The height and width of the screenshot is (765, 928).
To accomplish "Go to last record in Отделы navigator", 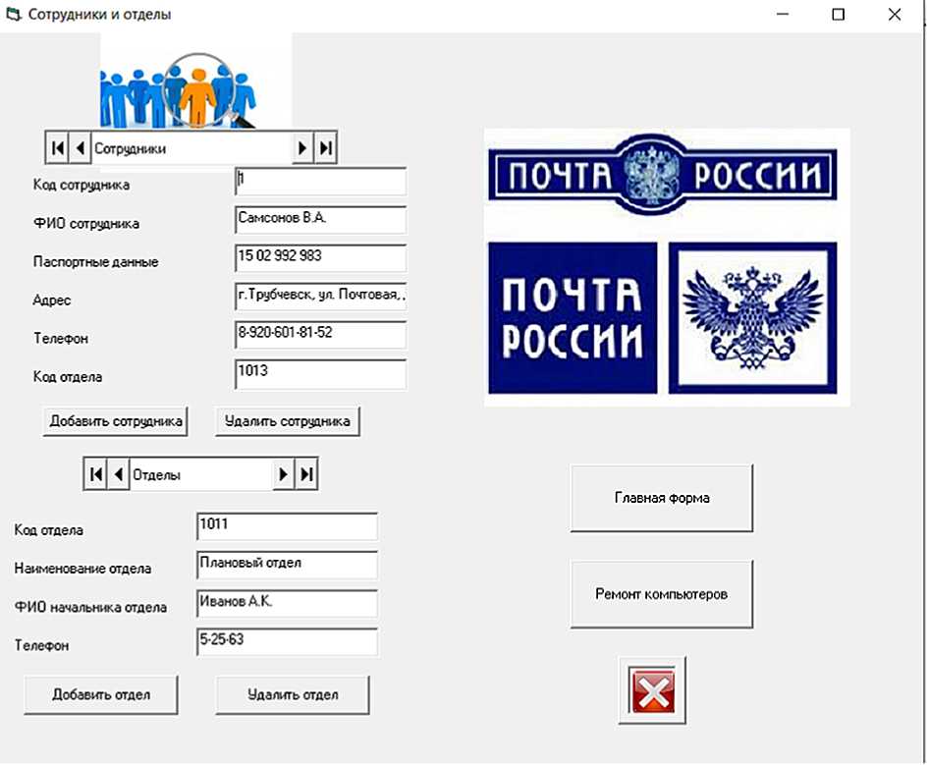I will point(306,474).
